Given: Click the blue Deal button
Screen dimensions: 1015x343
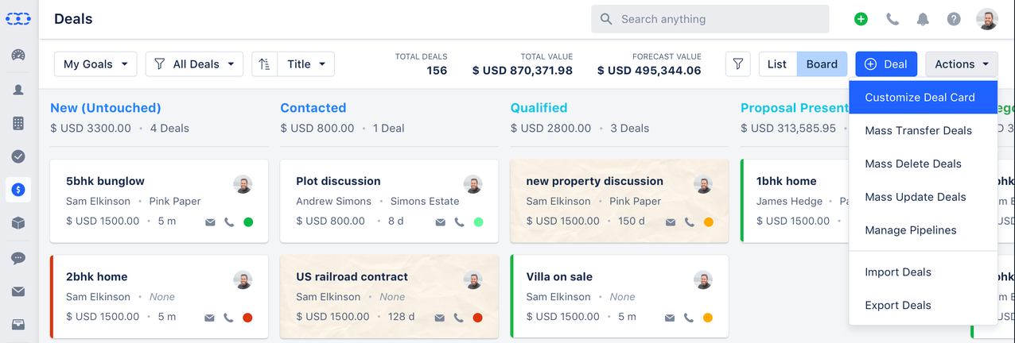Looking at the screenshot, I should click(x=886, y=64).
